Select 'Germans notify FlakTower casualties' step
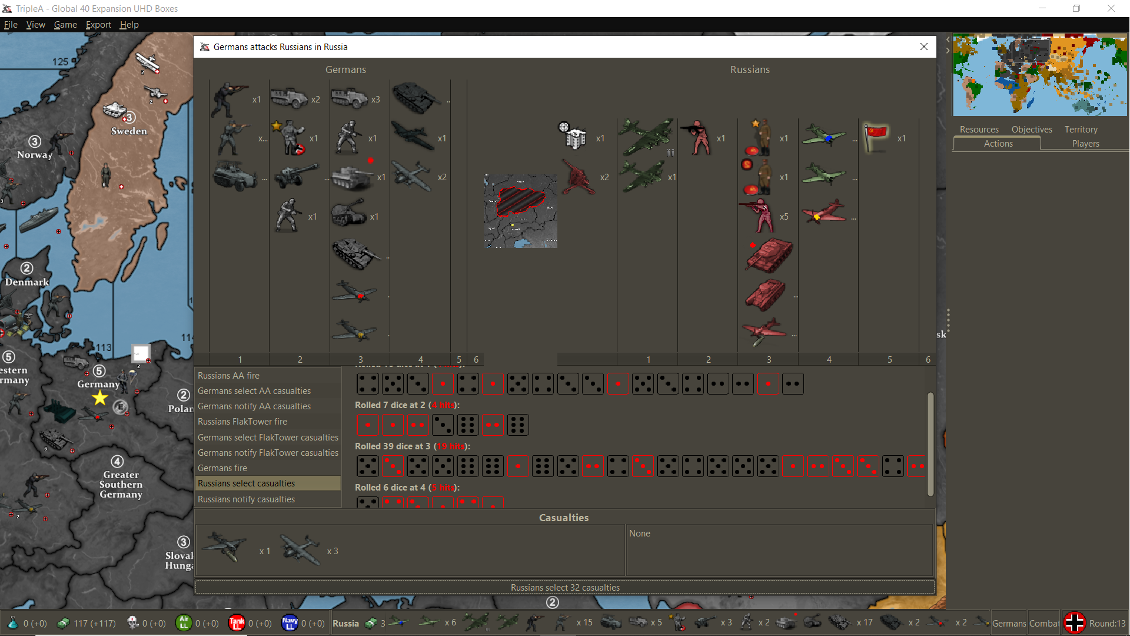1130x636 pixels. tap(268, 453)
